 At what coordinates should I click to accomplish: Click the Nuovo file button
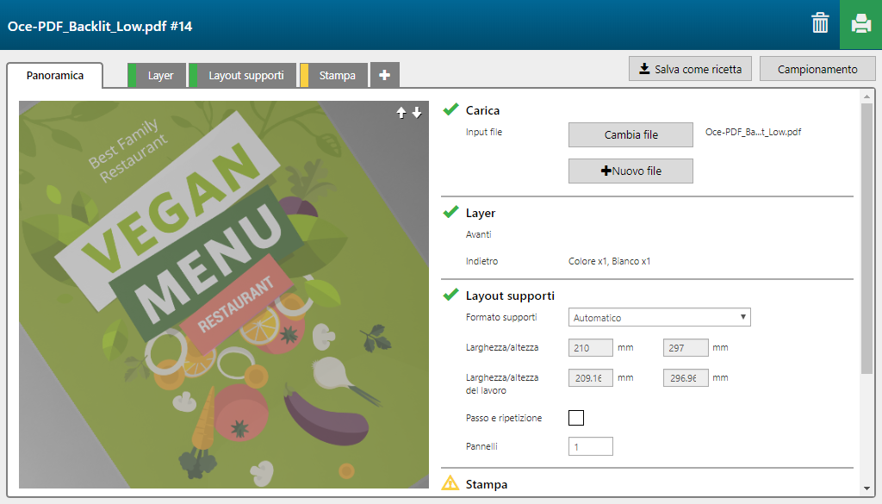630,171
